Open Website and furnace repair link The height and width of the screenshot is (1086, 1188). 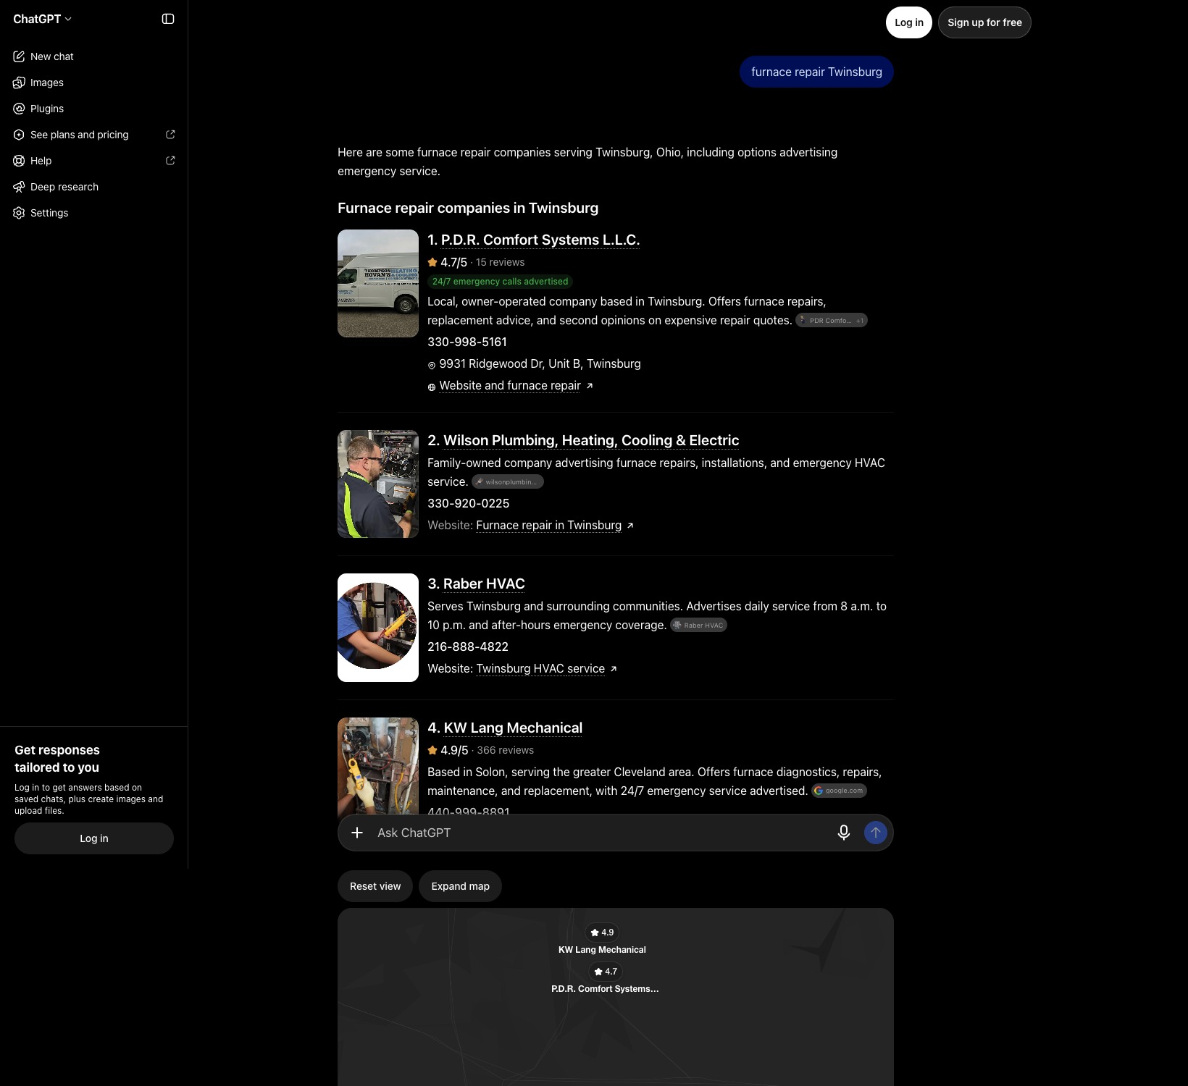(x=510, y=386)
